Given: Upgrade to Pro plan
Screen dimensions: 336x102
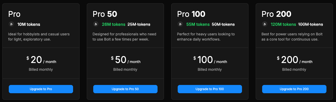Looking at the screenshot, I should click(41, 89).
